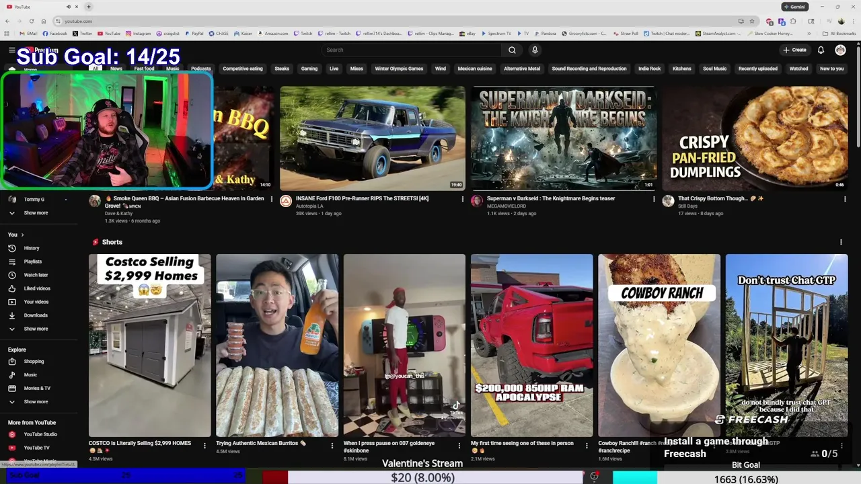
Task: Open YouTube TV link
Action: pyautogui.click(x=36, y=448)
